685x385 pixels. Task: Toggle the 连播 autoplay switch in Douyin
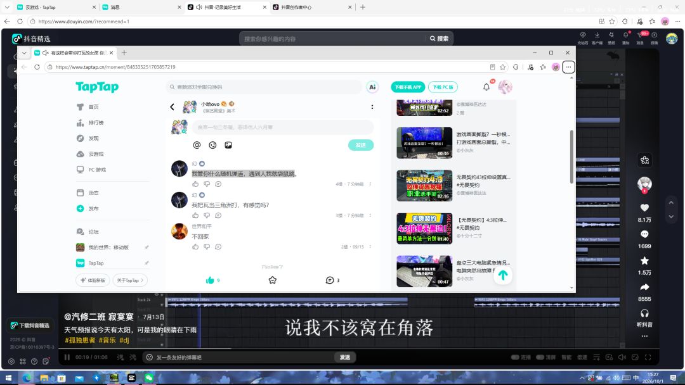(515, 357)
